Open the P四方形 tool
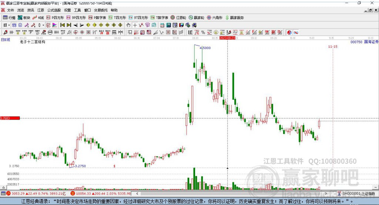 coord(55,18)
